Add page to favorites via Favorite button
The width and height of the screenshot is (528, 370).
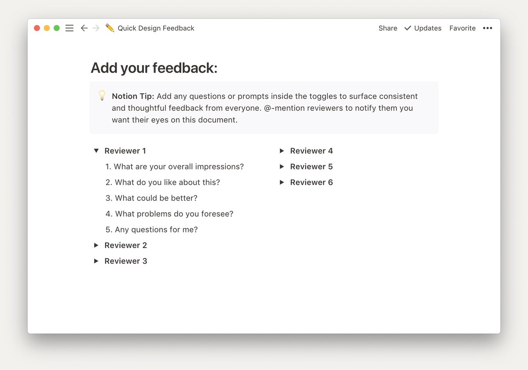tap(462, 28)
